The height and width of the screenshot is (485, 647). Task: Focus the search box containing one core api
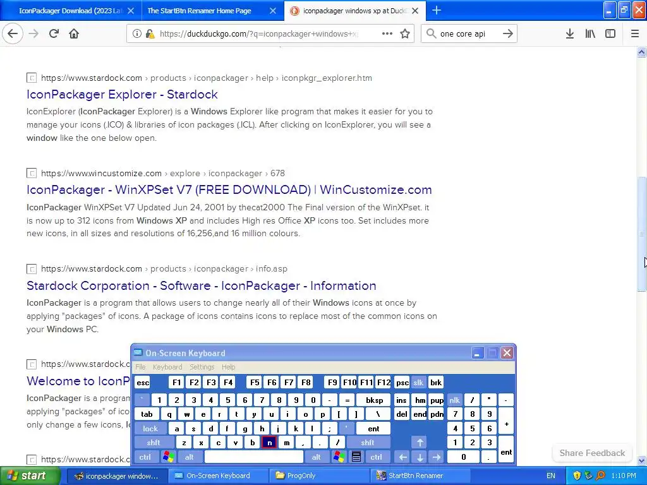(468, 33)
